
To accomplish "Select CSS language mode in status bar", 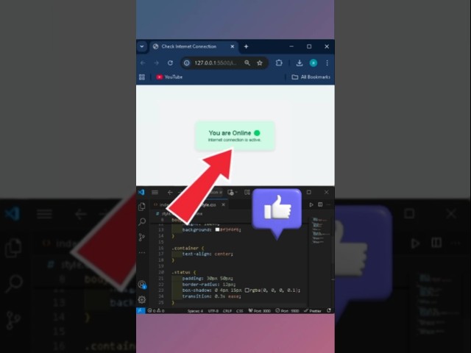I will pyautogui.click(x=239, y=310).
